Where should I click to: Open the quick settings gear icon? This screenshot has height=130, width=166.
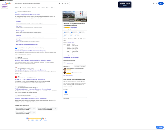(x=153, y=3)
